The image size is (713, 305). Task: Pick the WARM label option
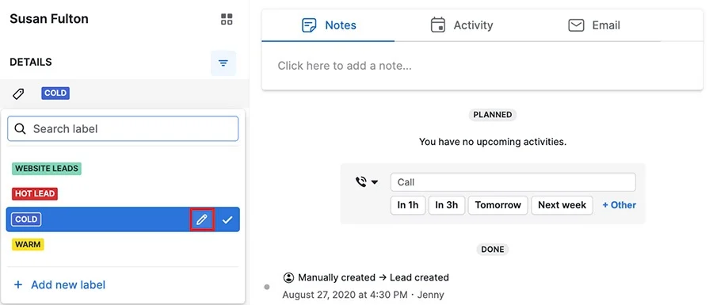coord(28,245)
